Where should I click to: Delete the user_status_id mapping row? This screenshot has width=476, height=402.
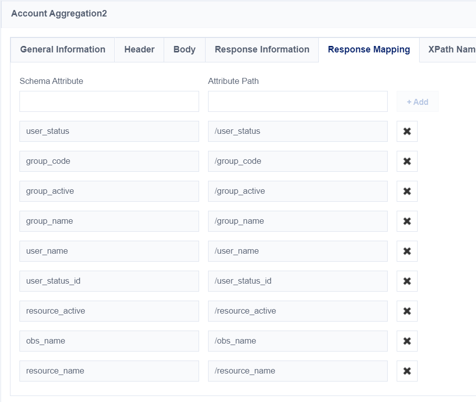click(x=407, y=281)
